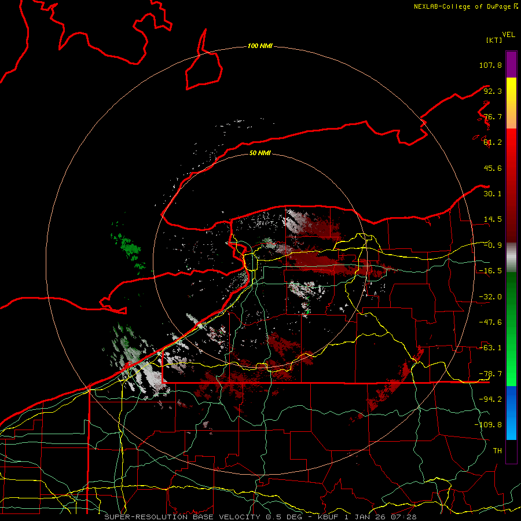Click the blue segment of the velocity color bar
This screenshot has width=521, height=521.
(x=511, y=413)
